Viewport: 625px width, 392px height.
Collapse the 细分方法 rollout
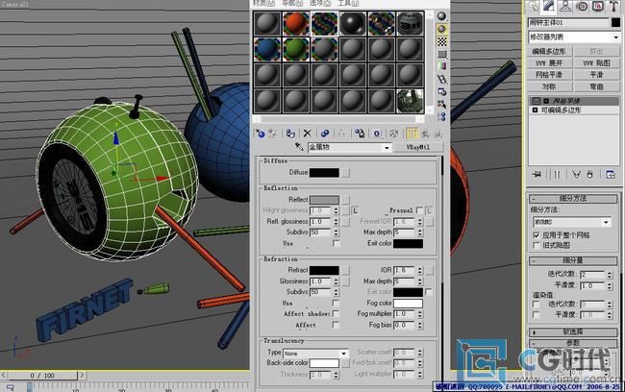click(x=573, y=198)
